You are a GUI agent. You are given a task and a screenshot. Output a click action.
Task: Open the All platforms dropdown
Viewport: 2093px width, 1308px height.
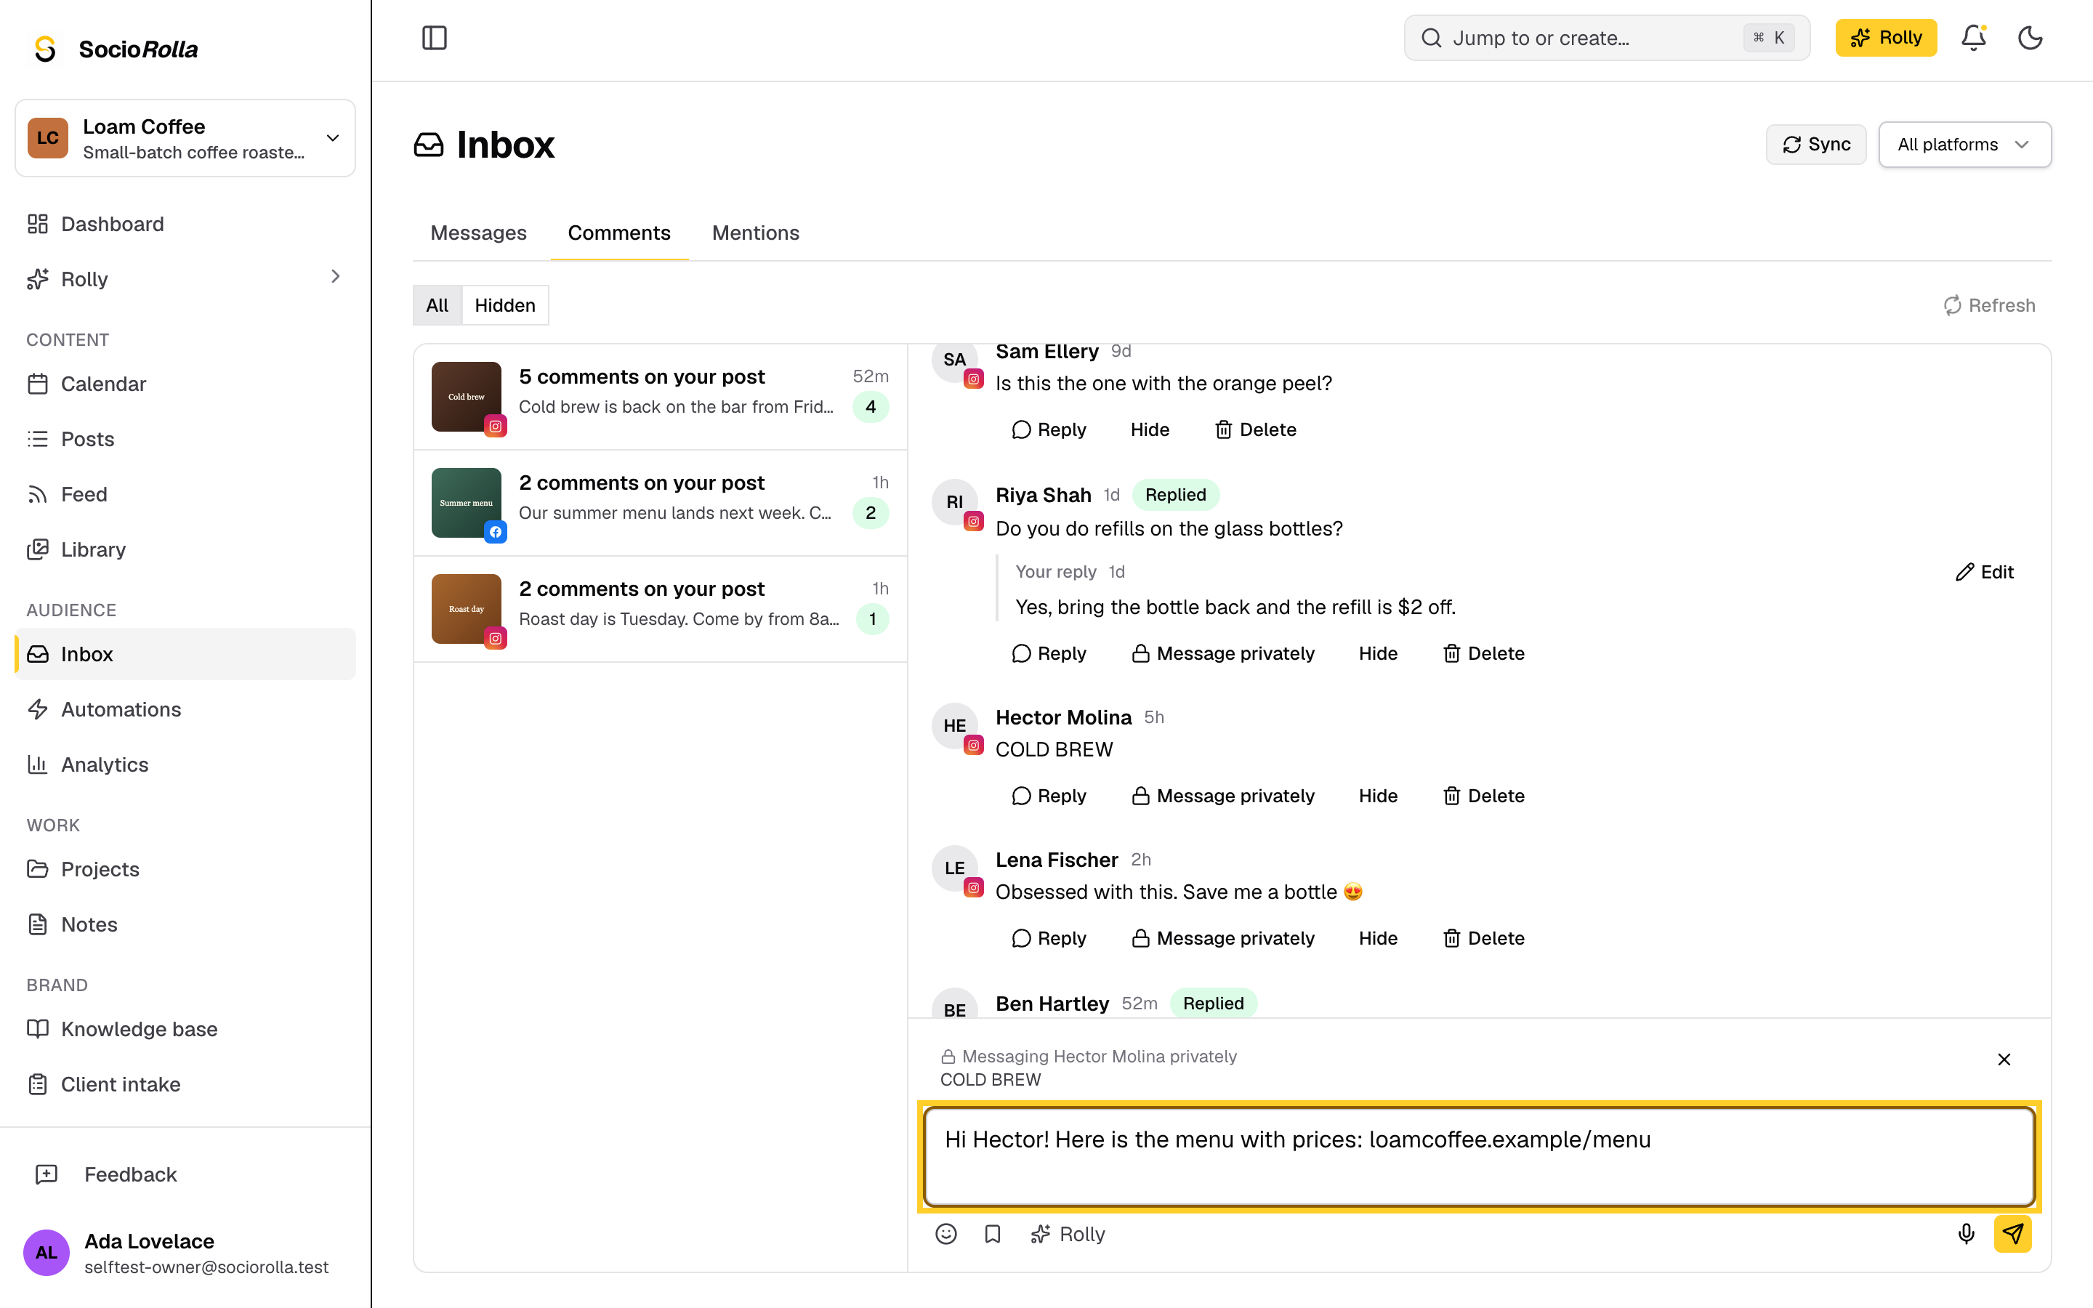pos(1964,145)
